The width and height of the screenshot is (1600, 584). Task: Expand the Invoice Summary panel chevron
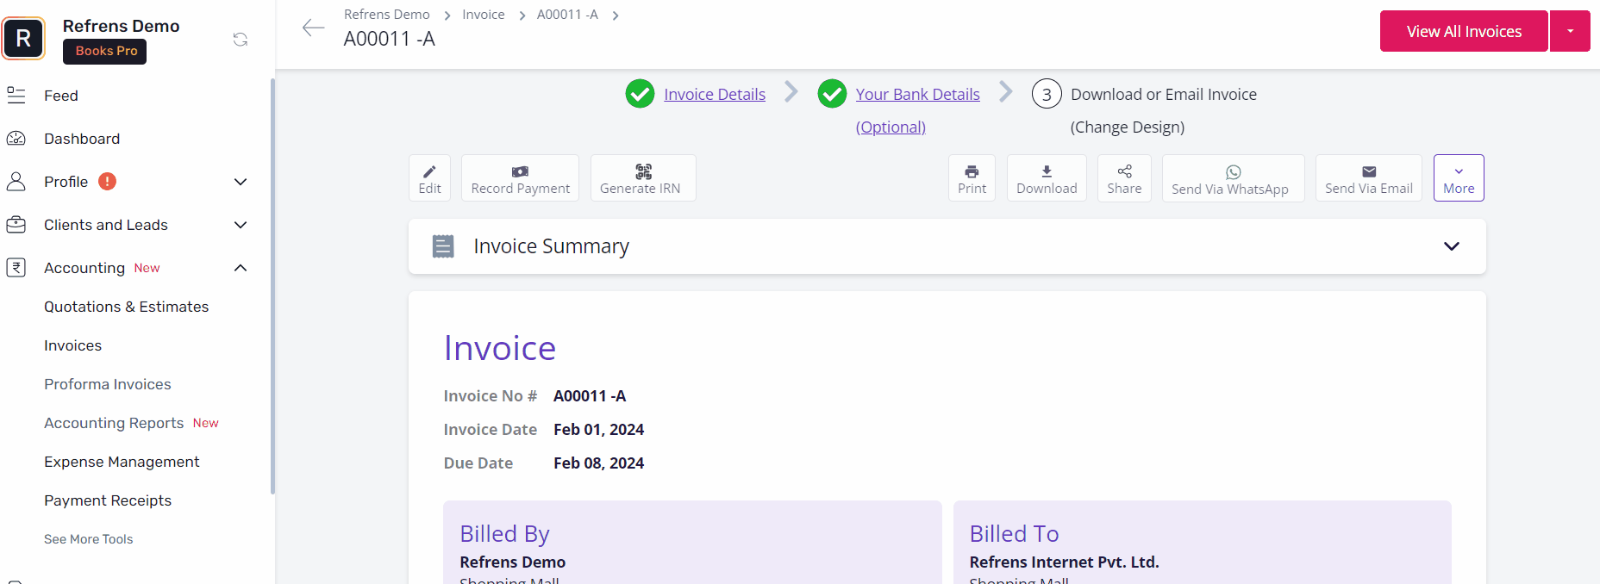pos(1452,246)
